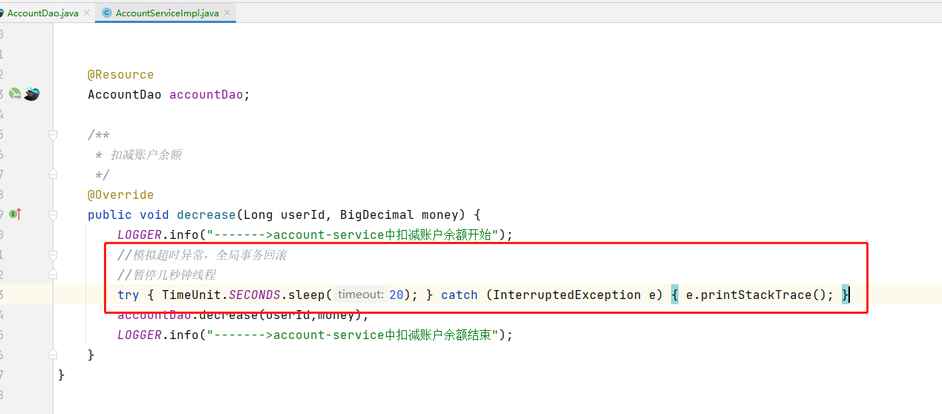Click the try keyword
This screenshot has height=414, width=942.
(x=128, y=295)
